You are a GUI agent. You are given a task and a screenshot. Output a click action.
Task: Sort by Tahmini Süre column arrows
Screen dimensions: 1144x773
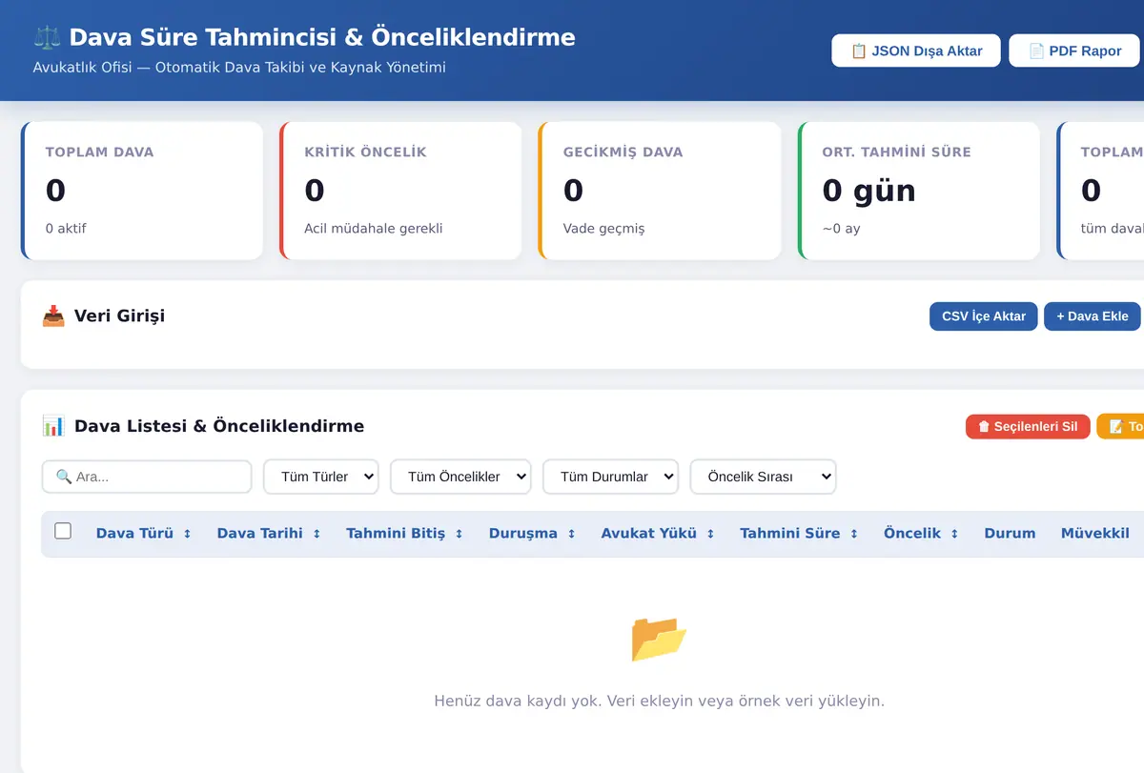(854, 534)
